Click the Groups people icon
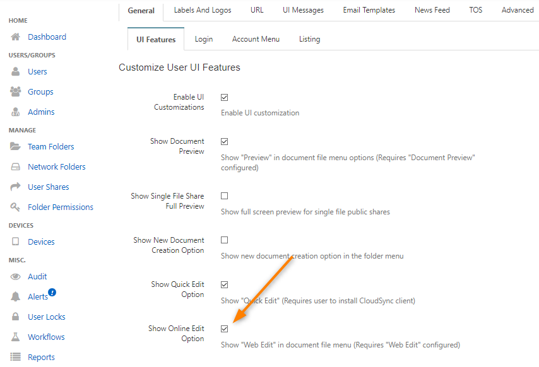This screenshot has width=539, height=367. (x=16, y=92)
